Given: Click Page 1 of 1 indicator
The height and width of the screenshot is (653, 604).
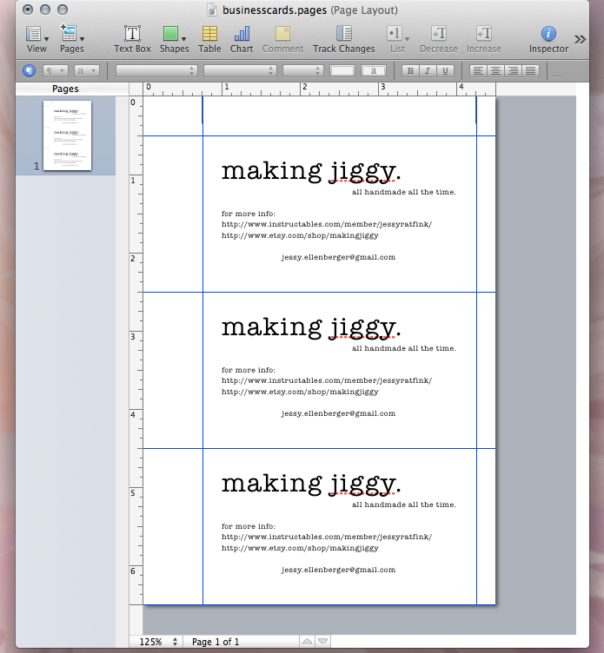Looking at the screenshot, I should click(216, 642).
